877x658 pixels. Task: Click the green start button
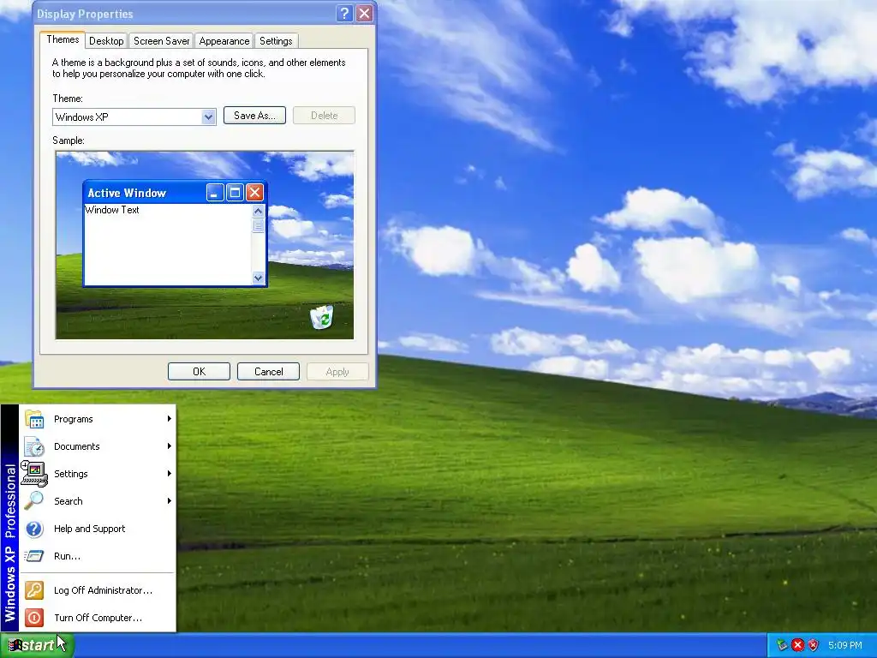coord(36,645)
